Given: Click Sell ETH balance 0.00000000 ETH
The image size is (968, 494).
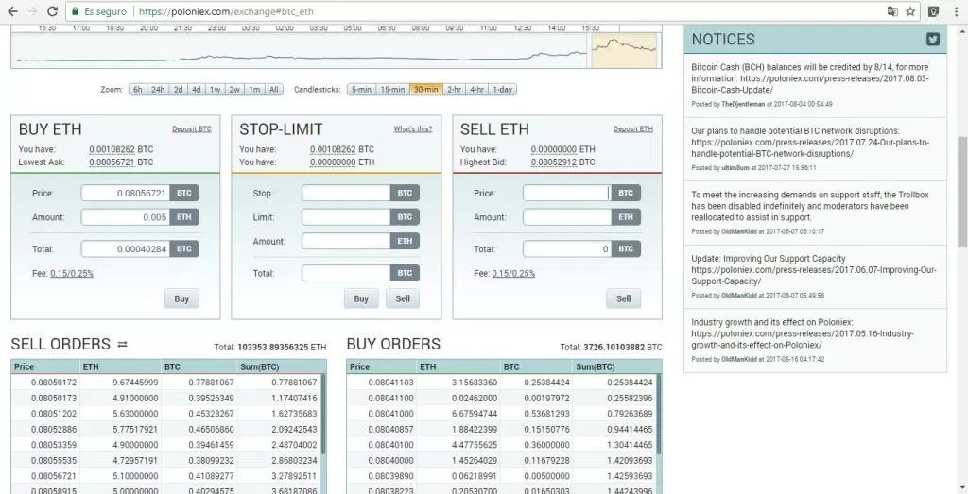Looking at the screenshot, I should coord(563,149).
